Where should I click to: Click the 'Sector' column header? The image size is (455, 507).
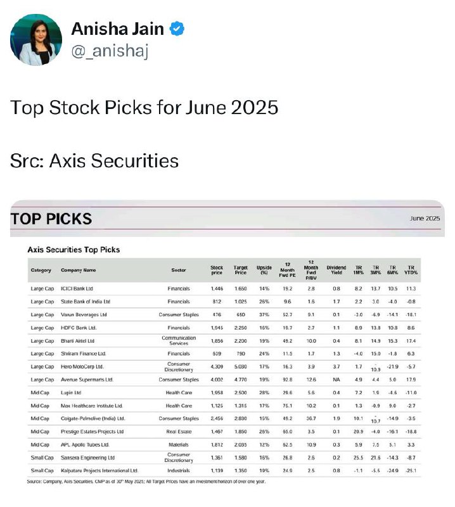[179, 270]
